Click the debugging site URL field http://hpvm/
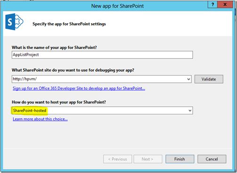This screenshot has height=173, width=237. [x=102, y=79]
